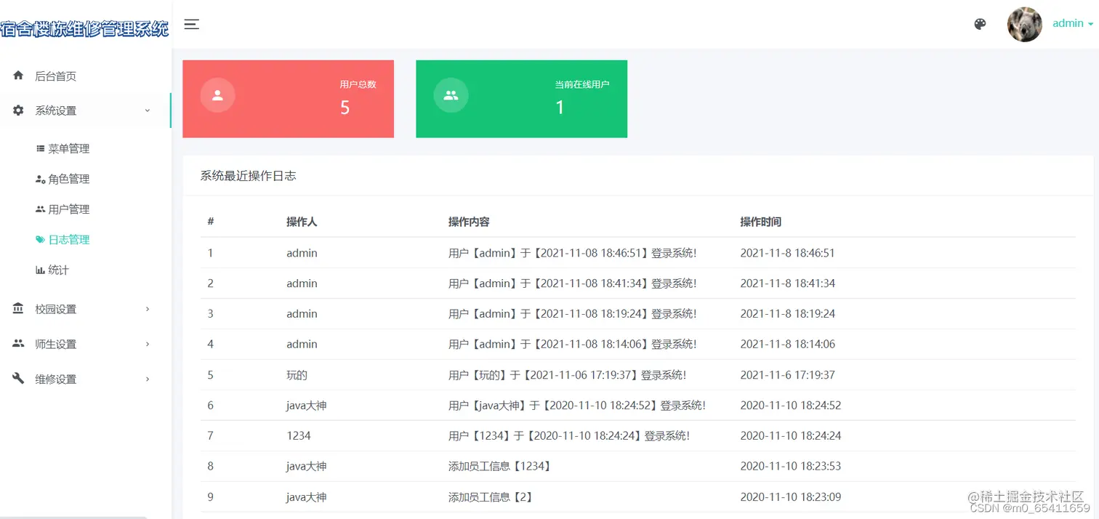This screenshot has width=1099, height=519.
Task: Open 角色管理 submenu item
Action: (x=69, y=179)
